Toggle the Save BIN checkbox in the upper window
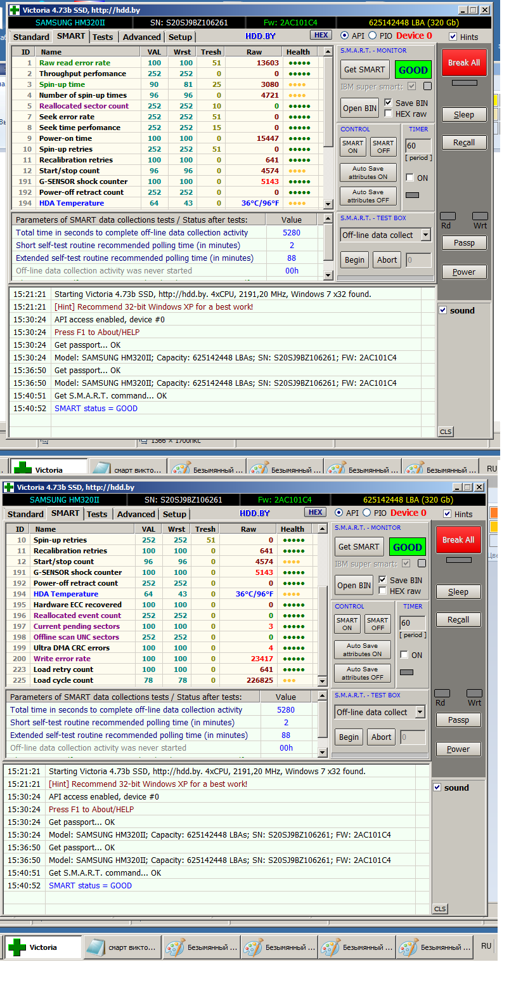Screen dimensions: 516x981 (x=388, y=103)
